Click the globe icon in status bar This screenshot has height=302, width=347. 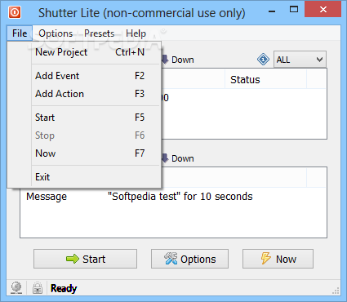(16, 288)
